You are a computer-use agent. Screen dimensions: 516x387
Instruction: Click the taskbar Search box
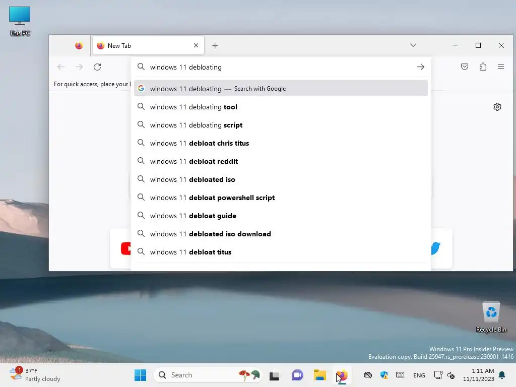[208, 375]
